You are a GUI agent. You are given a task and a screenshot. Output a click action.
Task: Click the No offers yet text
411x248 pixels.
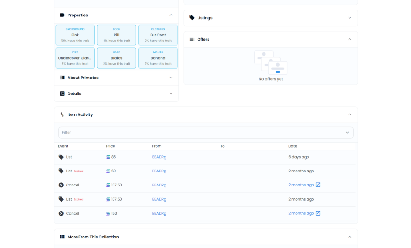[271, 79]
